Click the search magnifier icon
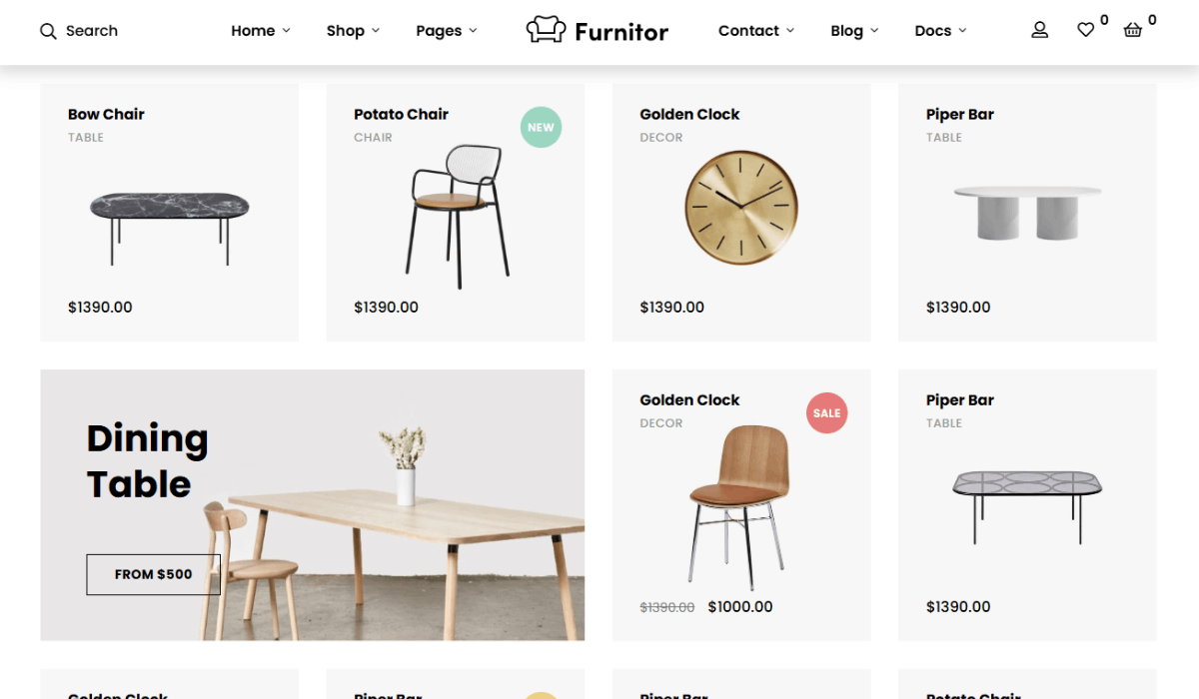Image resolution: width=1199 pixels, height=699 pixels. pyautogui.click(x=48, y=31)
